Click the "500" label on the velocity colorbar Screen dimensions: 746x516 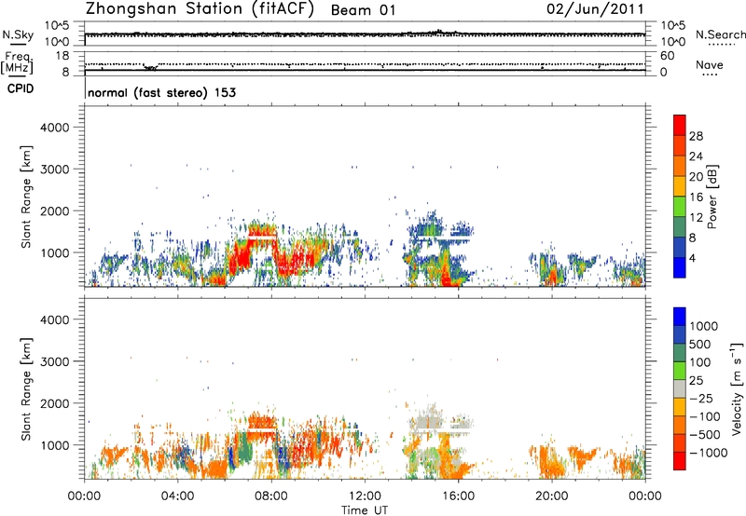701,345
